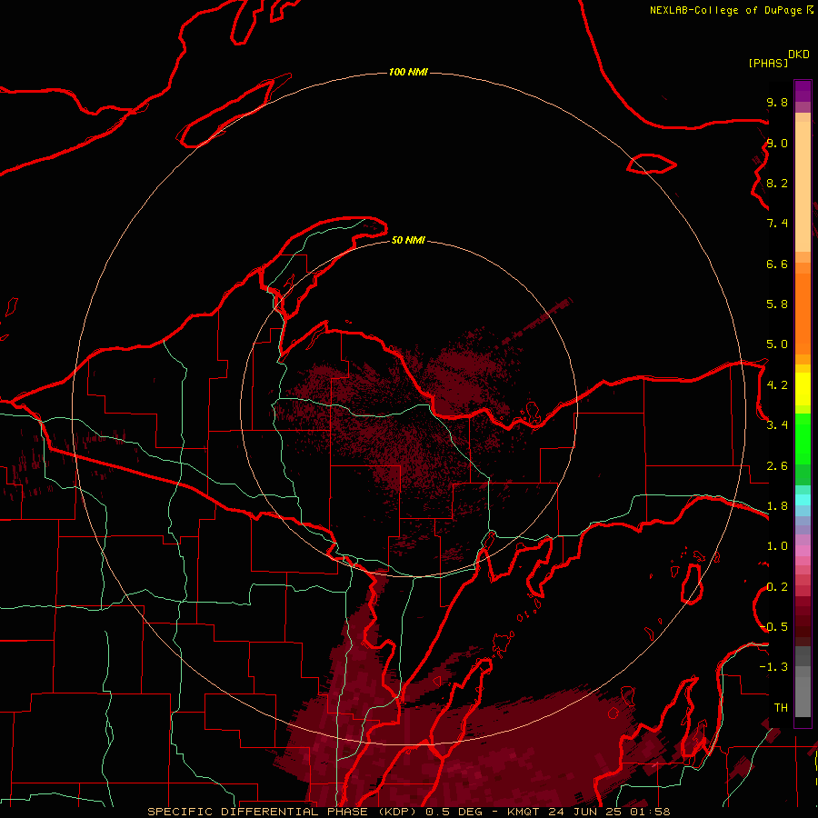
Task: Click the bright green segment of the color bar
Action: [803, 439]
